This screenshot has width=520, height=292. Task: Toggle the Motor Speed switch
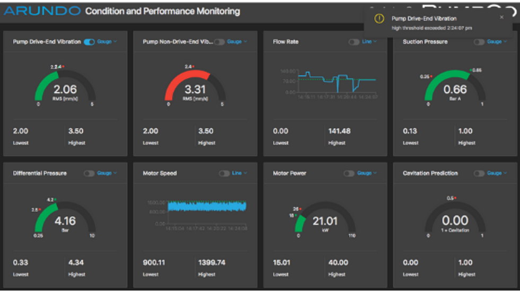(x=224, y=173)
